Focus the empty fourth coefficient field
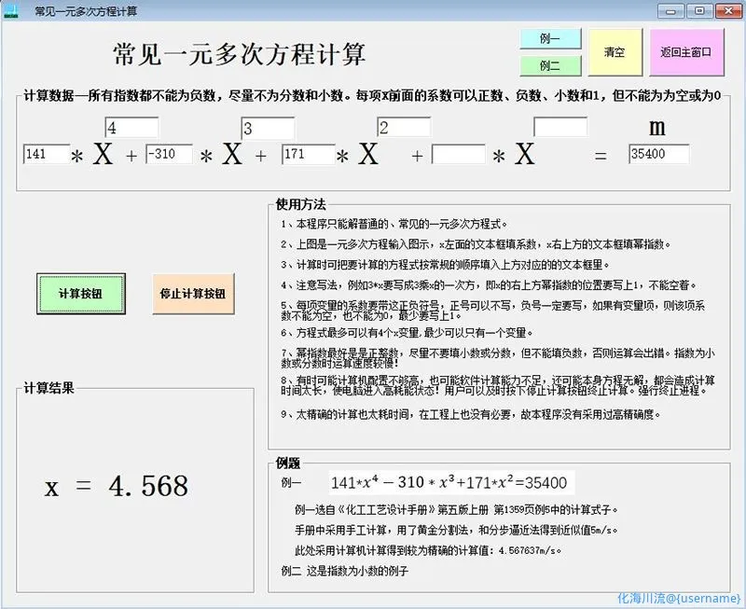Image resolution: width=746 pixels, height=609 pixels. click(x=458, y=154)
